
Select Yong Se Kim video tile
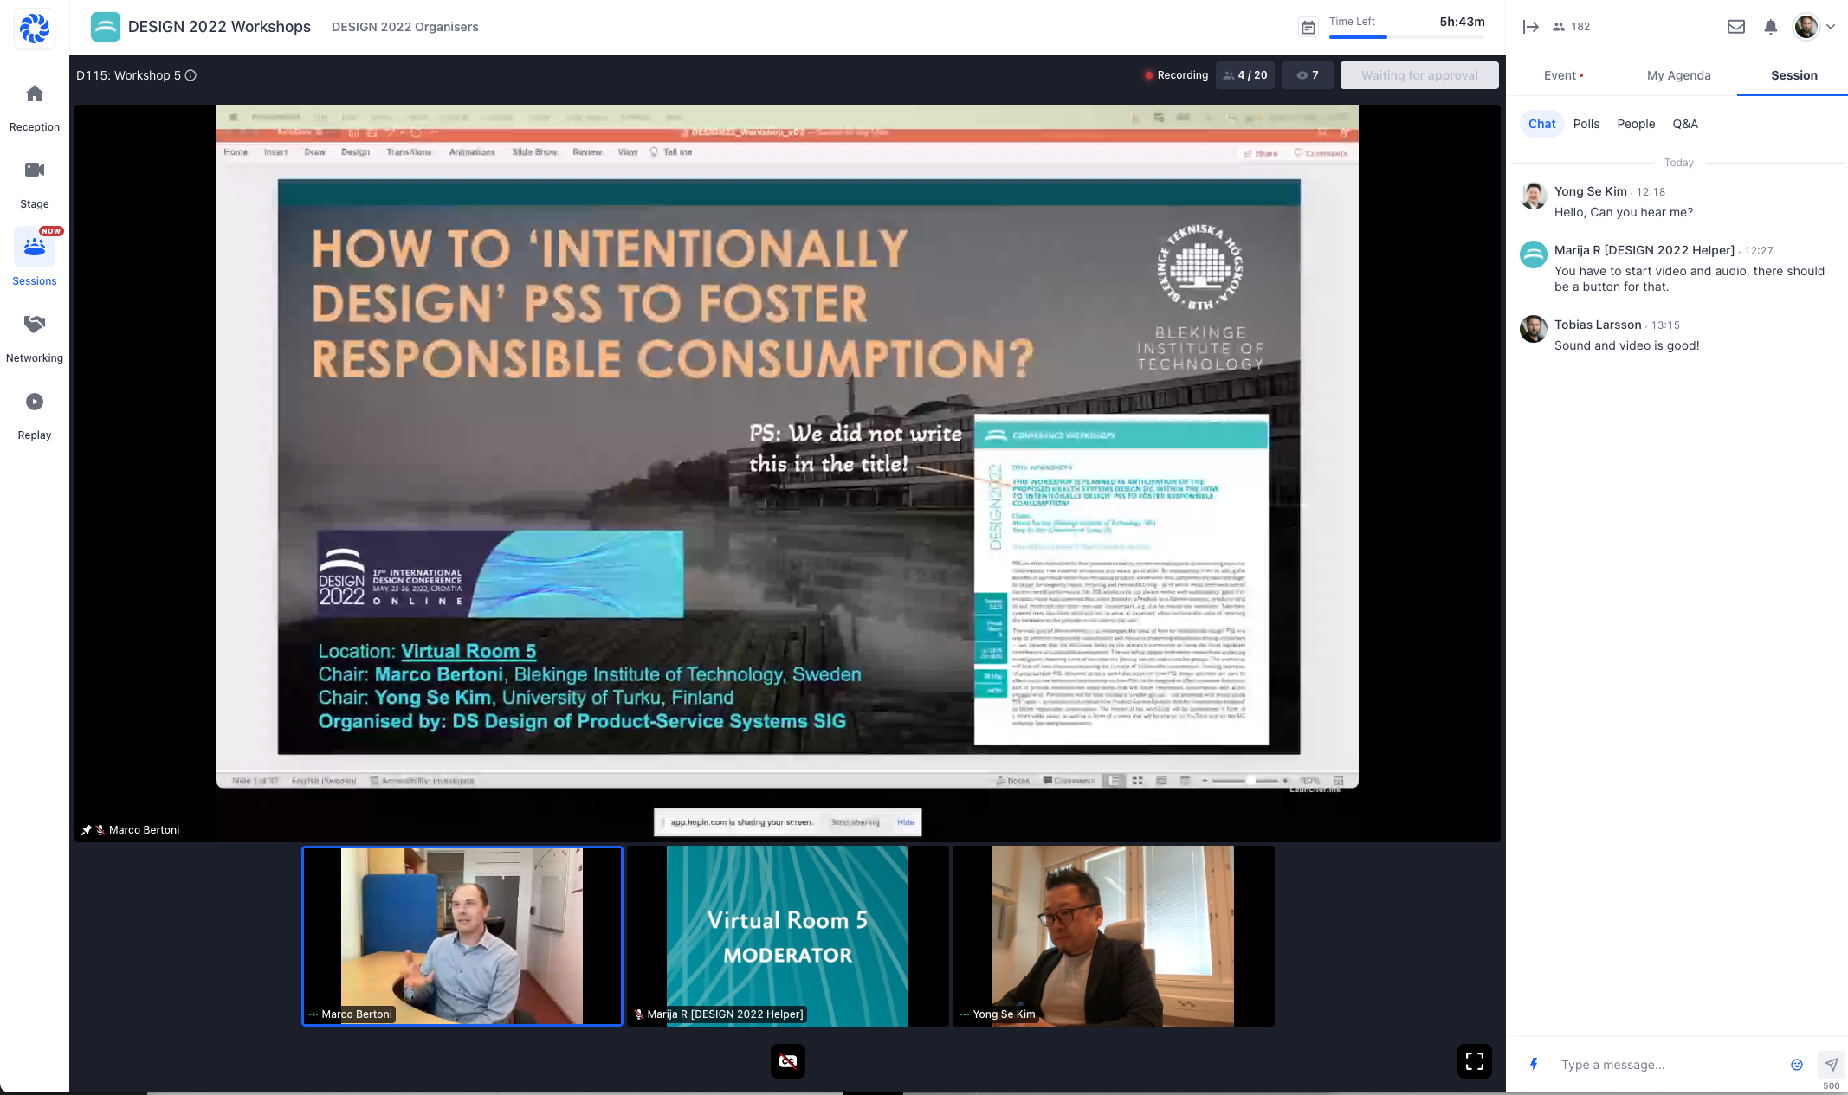tap(1113, 936)
